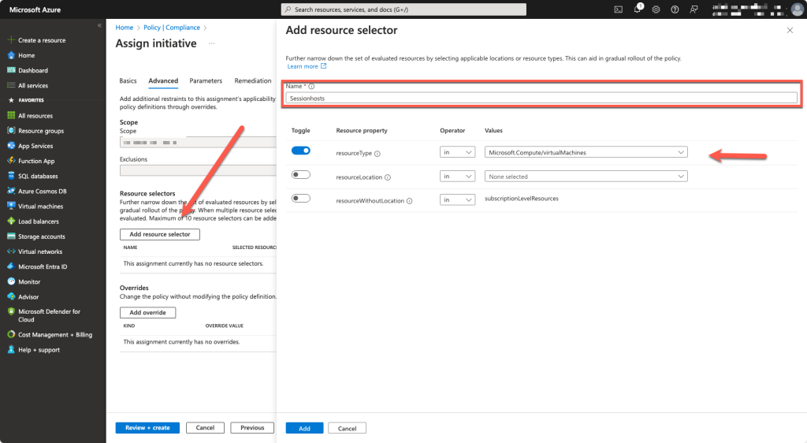This screenshot has height=443, width=807.
Task: Click info icon next to resourceLocation
Action: tap(388, 177)
